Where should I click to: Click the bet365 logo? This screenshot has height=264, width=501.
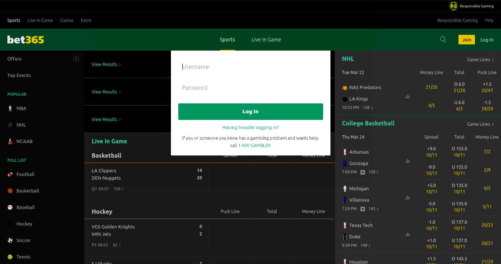click(x=26, y=40)
